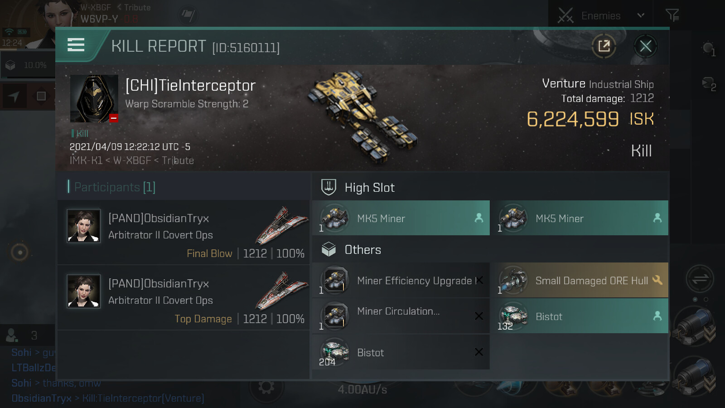Screen dimensions: 725x408
Task: Close the kill report window
Action: coord(645,46)
